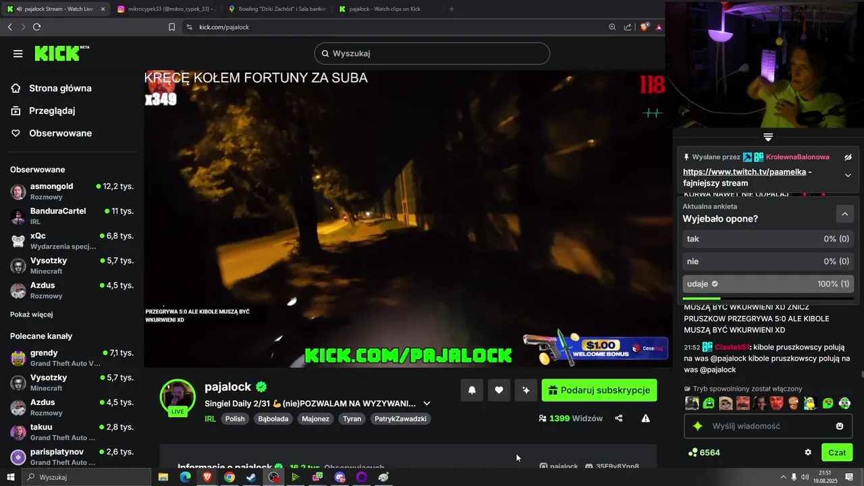The image size is (864, 486).
Task: Insert the green heart-eyes emote
Action: point(828,403)
